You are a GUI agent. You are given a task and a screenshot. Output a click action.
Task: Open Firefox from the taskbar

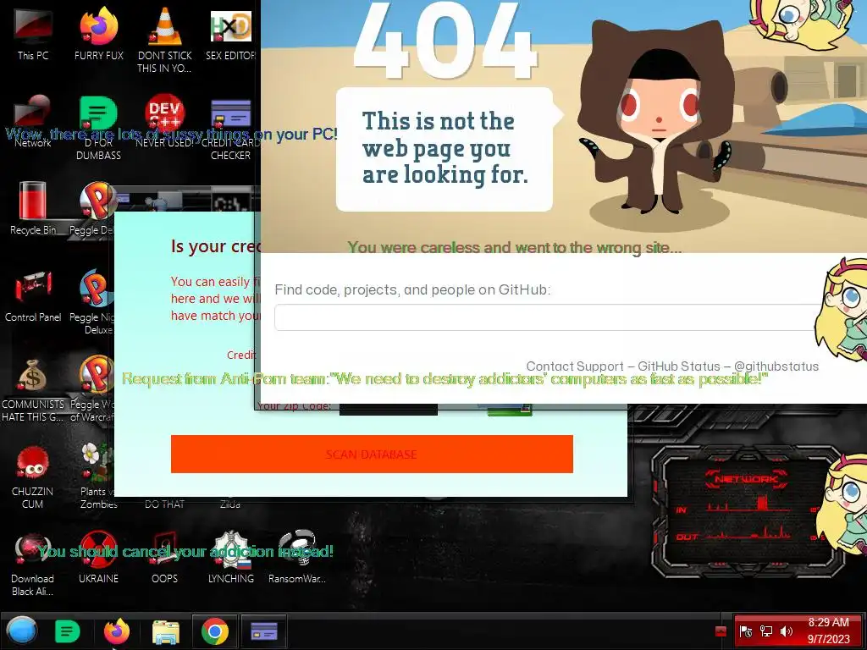coord(116,631)
